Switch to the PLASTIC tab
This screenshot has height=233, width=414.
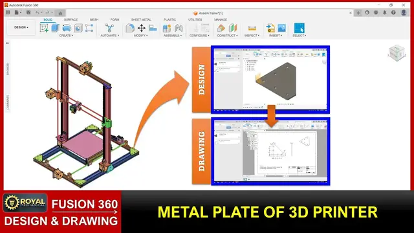point(169,19)
